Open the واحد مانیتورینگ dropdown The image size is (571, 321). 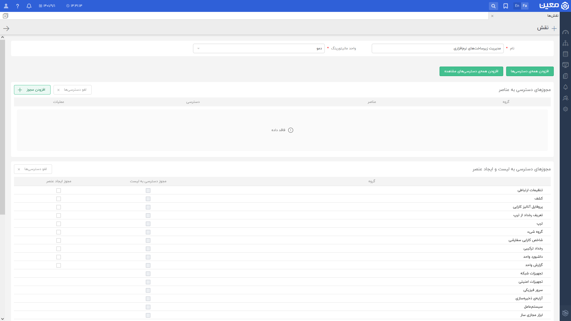[x=259, y=48]
